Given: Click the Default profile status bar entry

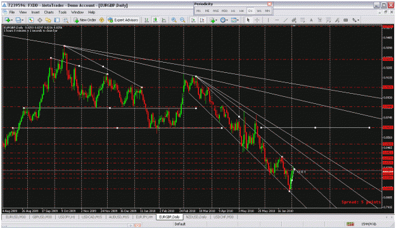Looking at the screenshot, I should tap(180, 224).
